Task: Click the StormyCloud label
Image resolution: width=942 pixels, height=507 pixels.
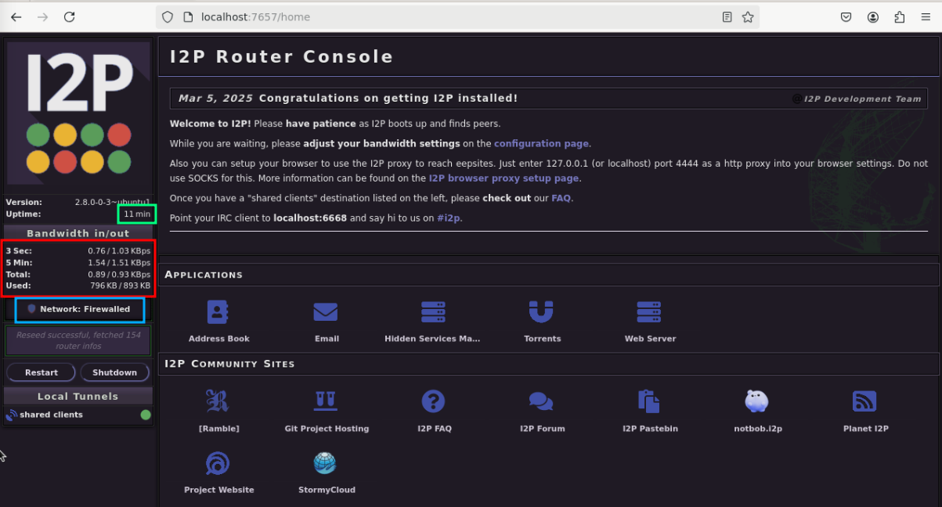Action: click(327, 490)
